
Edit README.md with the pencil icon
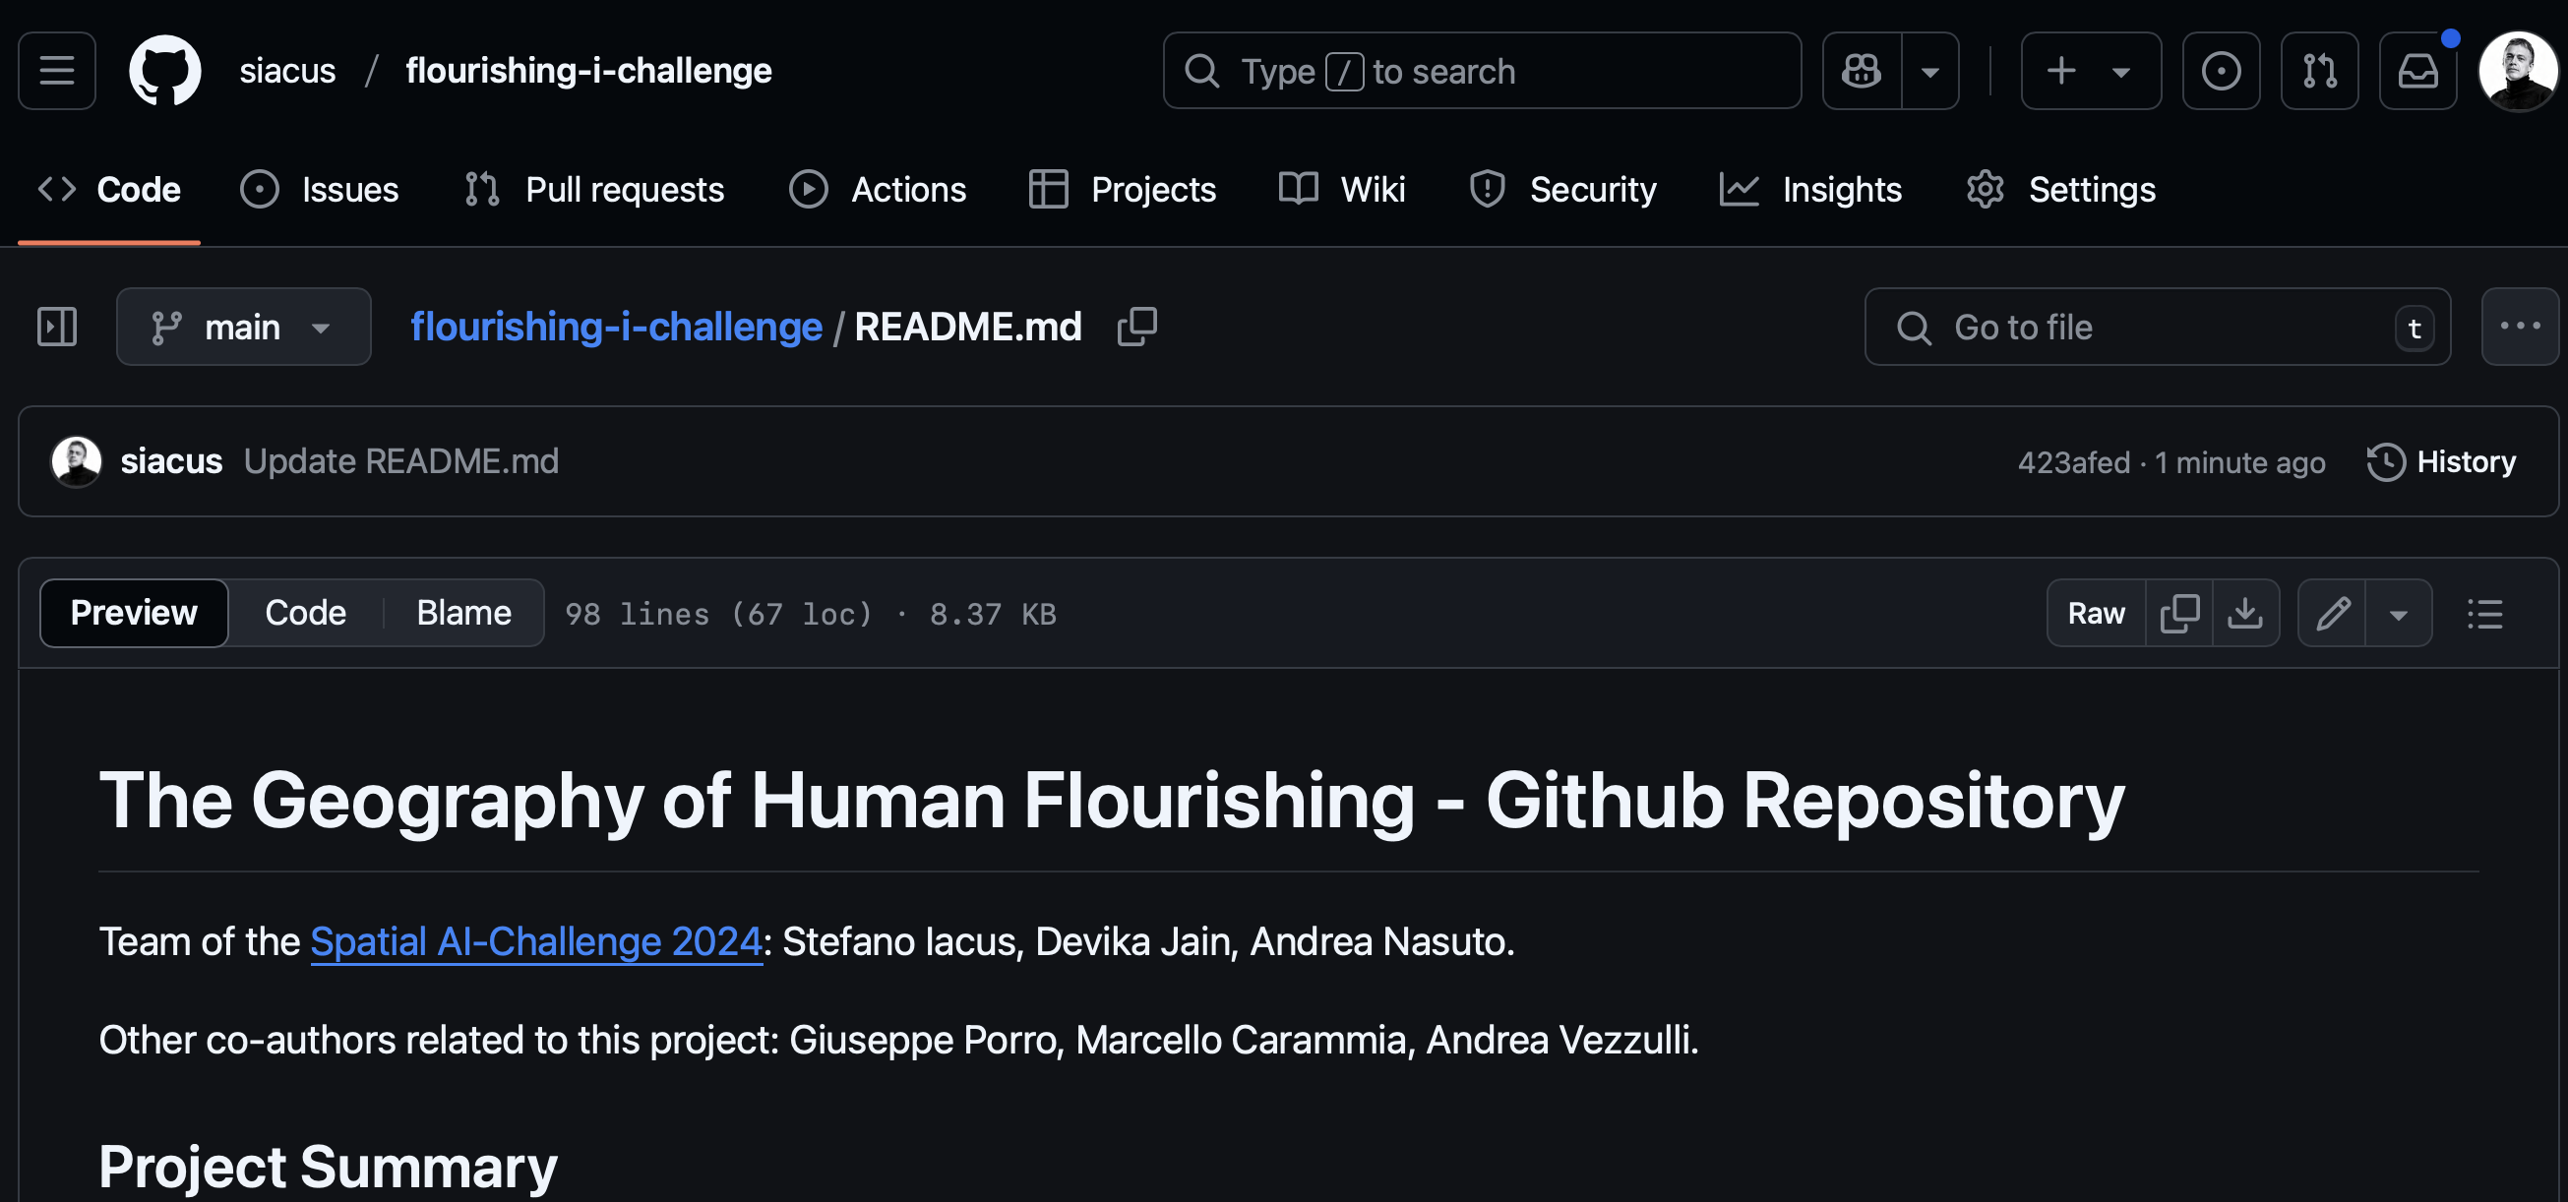(2333, 613)
